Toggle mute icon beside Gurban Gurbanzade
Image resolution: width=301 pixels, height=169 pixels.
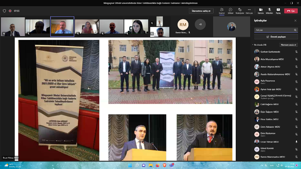(296, 52)
